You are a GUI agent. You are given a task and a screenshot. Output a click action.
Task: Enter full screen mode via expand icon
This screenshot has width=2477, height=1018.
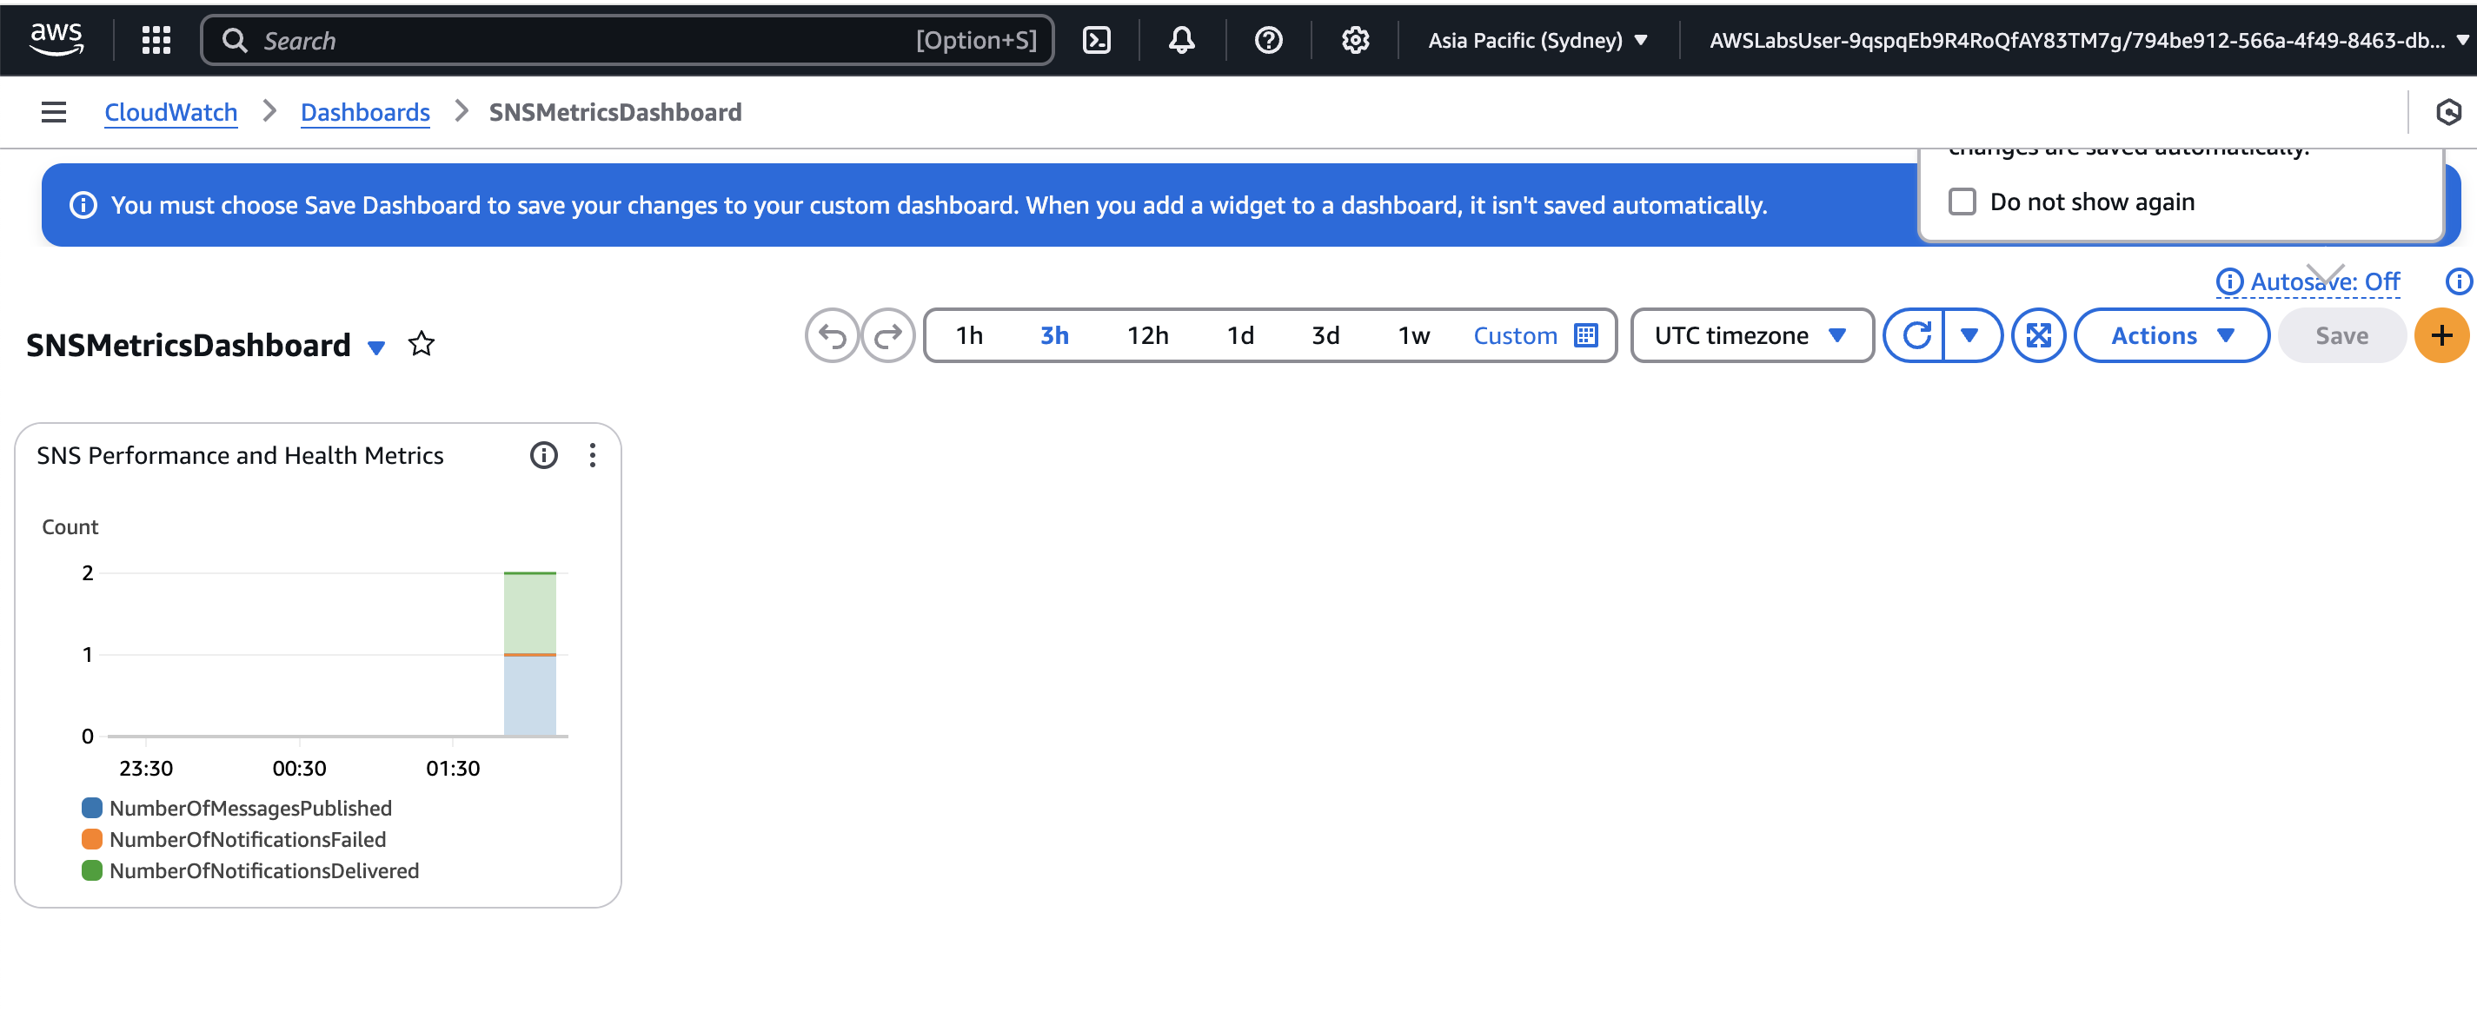(x=2037, y=335)
